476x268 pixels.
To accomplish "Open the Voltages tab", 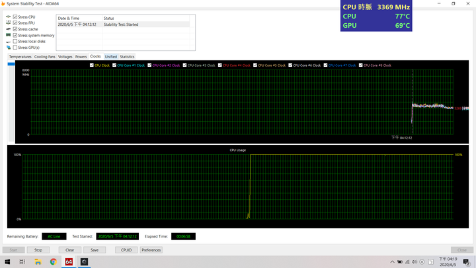I will 65,57.
